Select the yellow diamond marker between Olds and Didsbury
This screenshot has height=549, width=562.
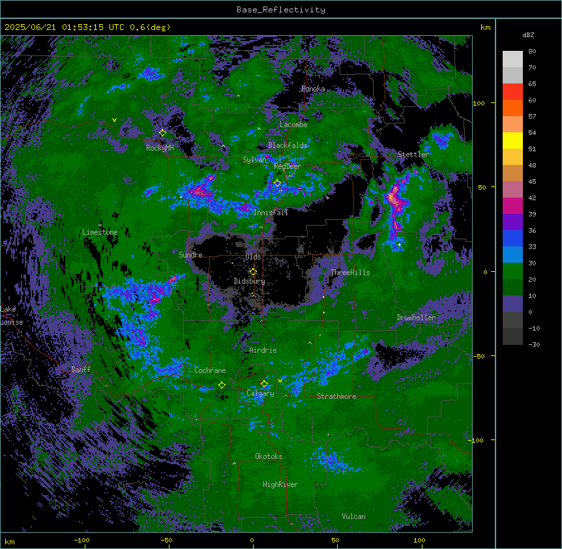tap(254, 272)
